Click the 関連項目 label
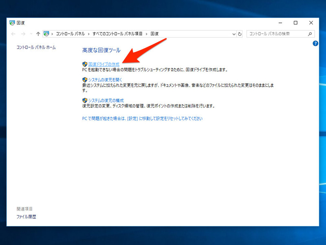326x245 pixels. (24, 209)
